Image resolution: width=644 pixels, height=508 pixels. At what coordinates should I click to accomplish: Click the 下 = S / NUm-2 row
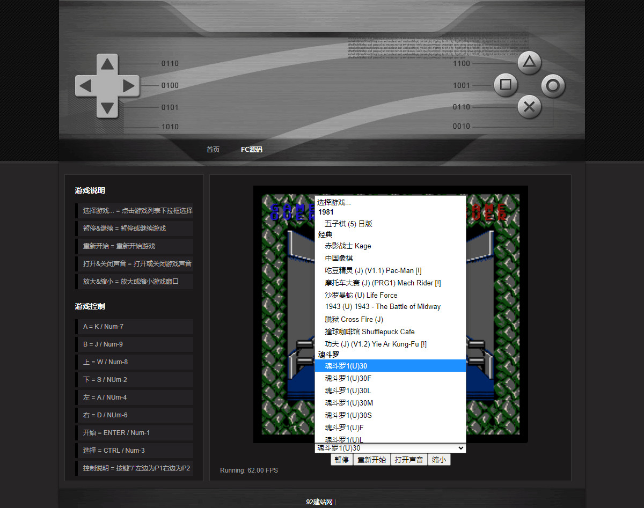point(134,380)
